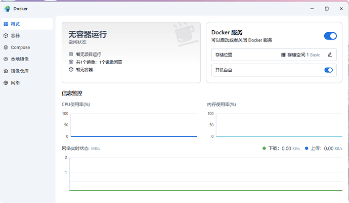Click the 暂无项目运行 text
The image size is (349, 203).
(89, 54)
